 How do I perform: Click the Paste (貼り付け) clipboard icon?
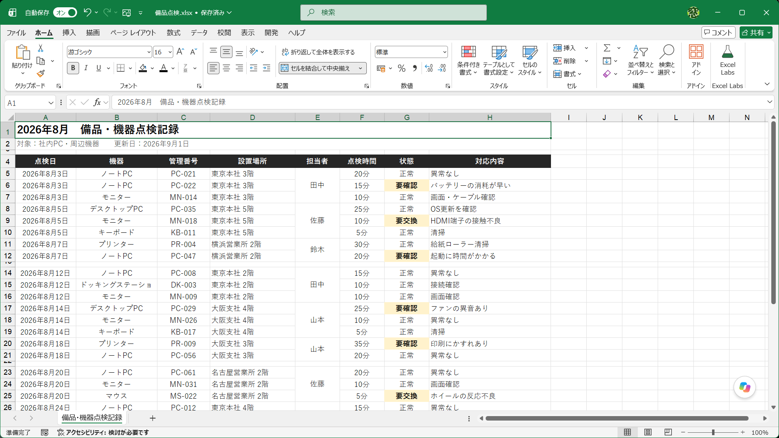[22, 53]
